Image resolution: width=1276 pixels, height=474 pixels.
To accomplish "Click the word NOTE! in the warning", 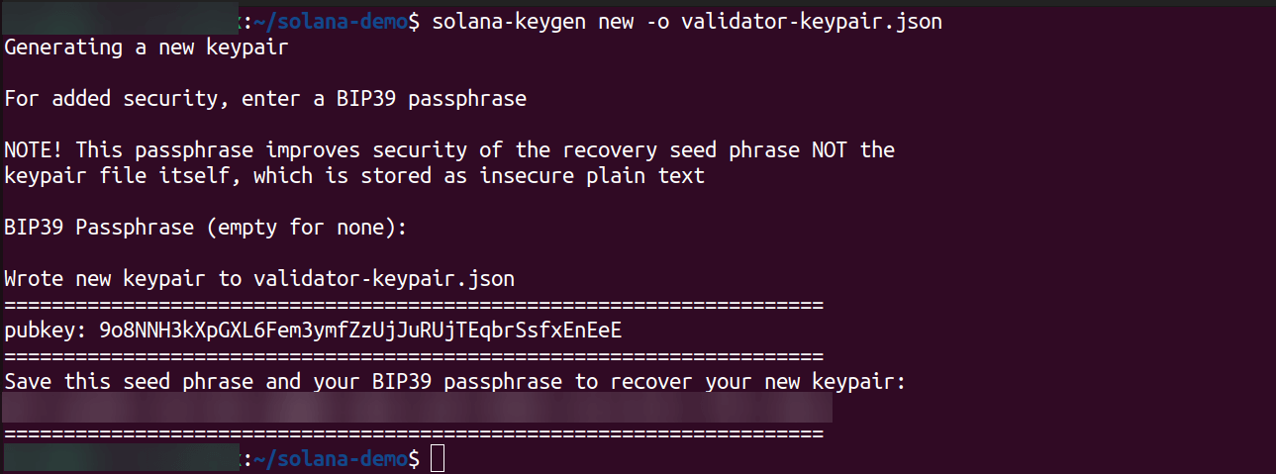I will pyautogui.click(x=34, y=149).
